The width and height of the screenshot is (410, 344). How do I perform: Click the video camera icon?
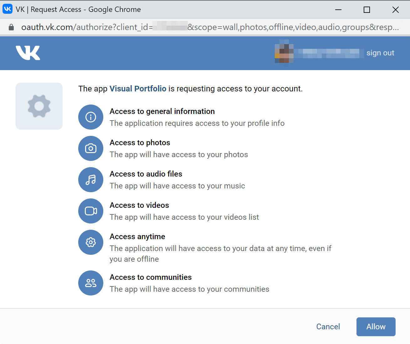tap(91, 211)
